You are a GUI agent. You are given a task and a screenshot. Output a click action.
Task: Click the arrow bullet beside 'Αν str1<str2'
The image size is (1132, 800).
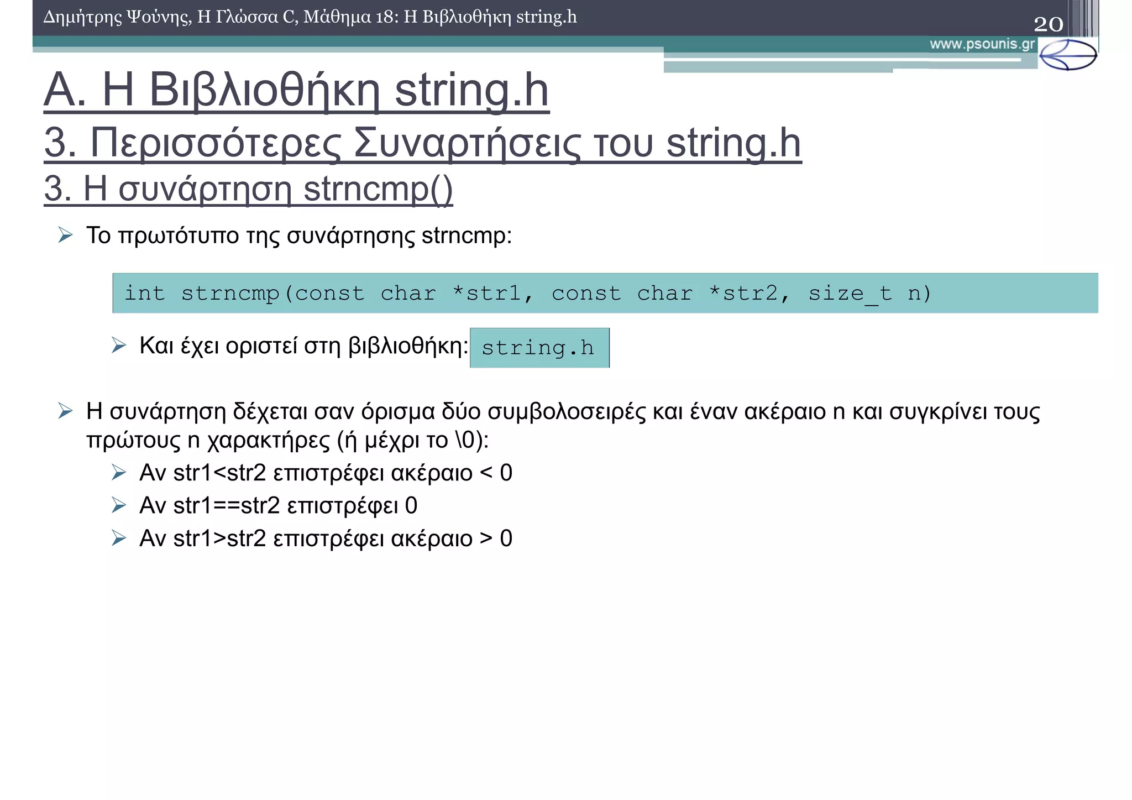coord(119,473)
